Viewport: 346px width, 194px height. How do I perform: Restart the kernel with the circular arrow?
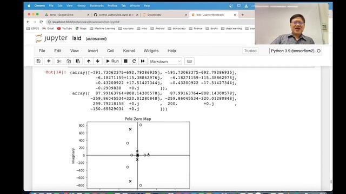(134, 61)
